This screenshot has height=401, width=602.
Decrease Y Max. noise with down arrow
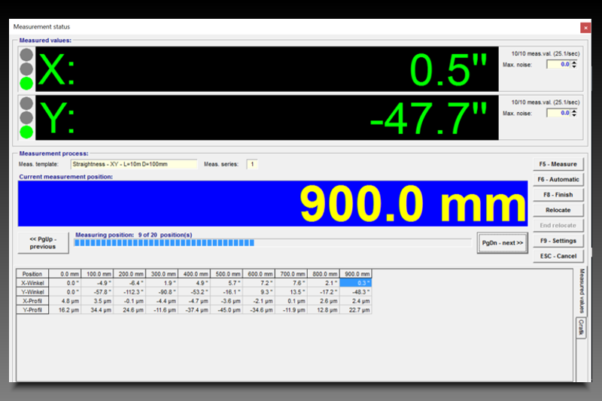click(x=574, y=116)
